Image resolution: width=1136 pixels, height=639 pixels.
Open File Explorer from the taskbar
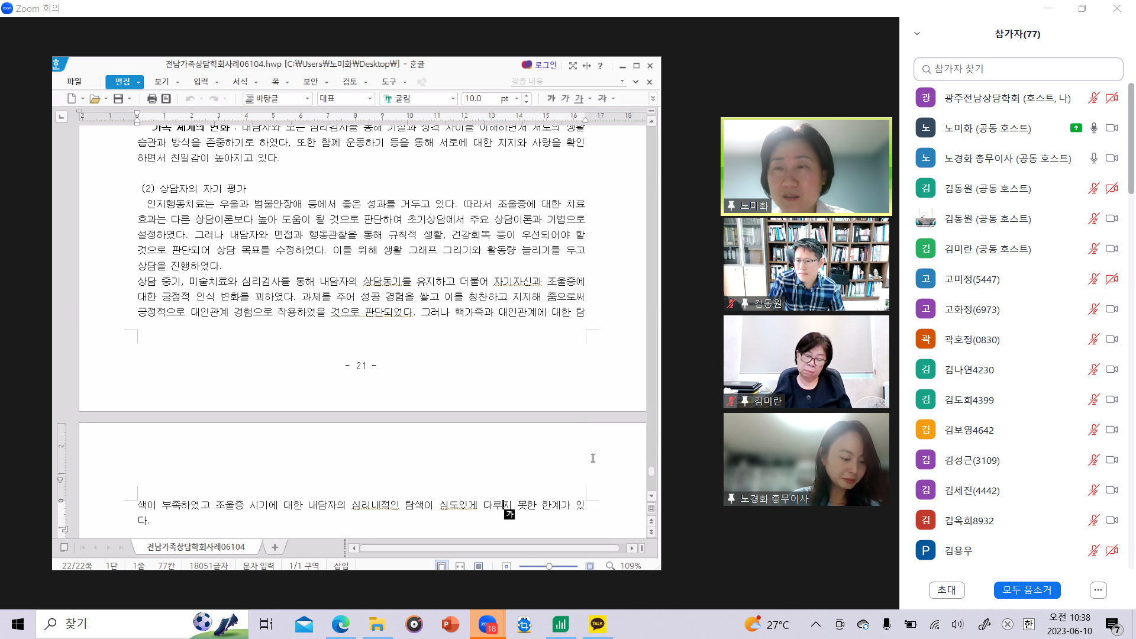(x=377, y=624)
